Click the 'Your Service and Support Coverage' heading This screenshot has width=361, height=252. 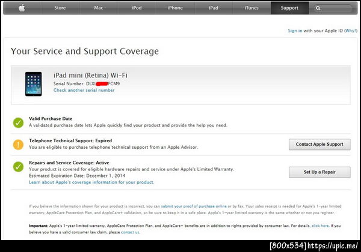85,51
